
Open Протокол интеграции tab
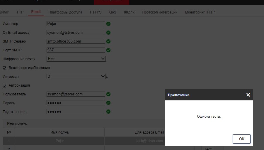tap(160, 12)
